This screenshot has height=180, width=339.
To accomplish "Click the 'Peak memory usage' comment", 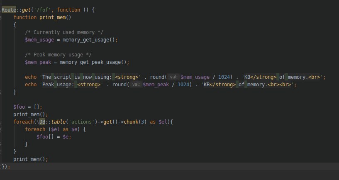I will [x=58, y=55].
